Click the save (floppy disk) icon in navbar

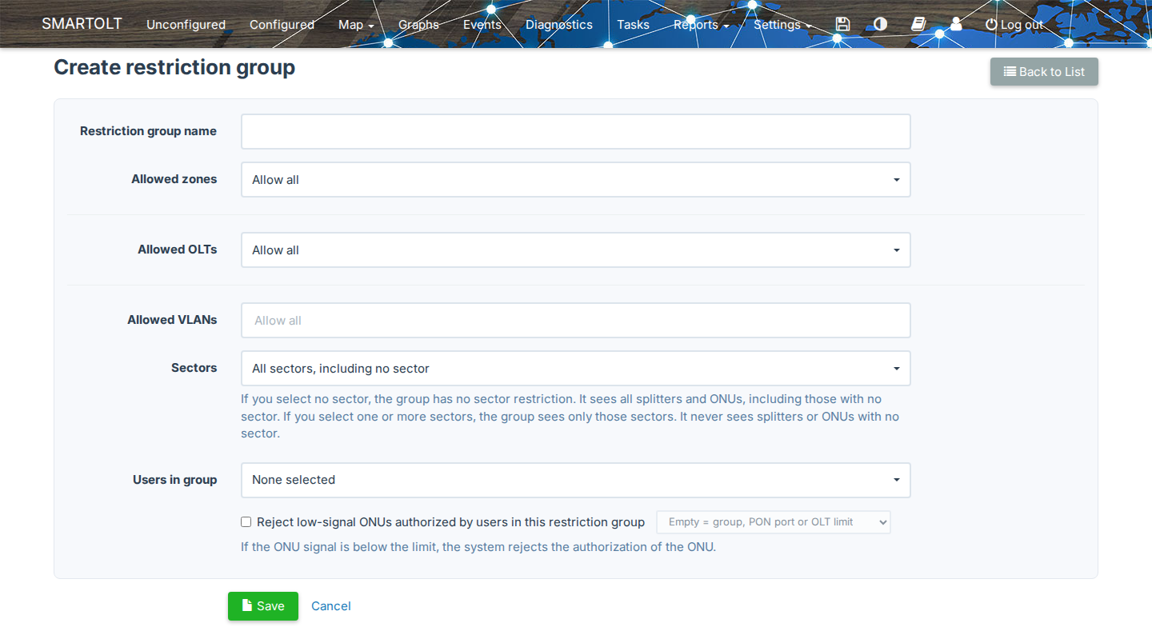coord(842,24)
